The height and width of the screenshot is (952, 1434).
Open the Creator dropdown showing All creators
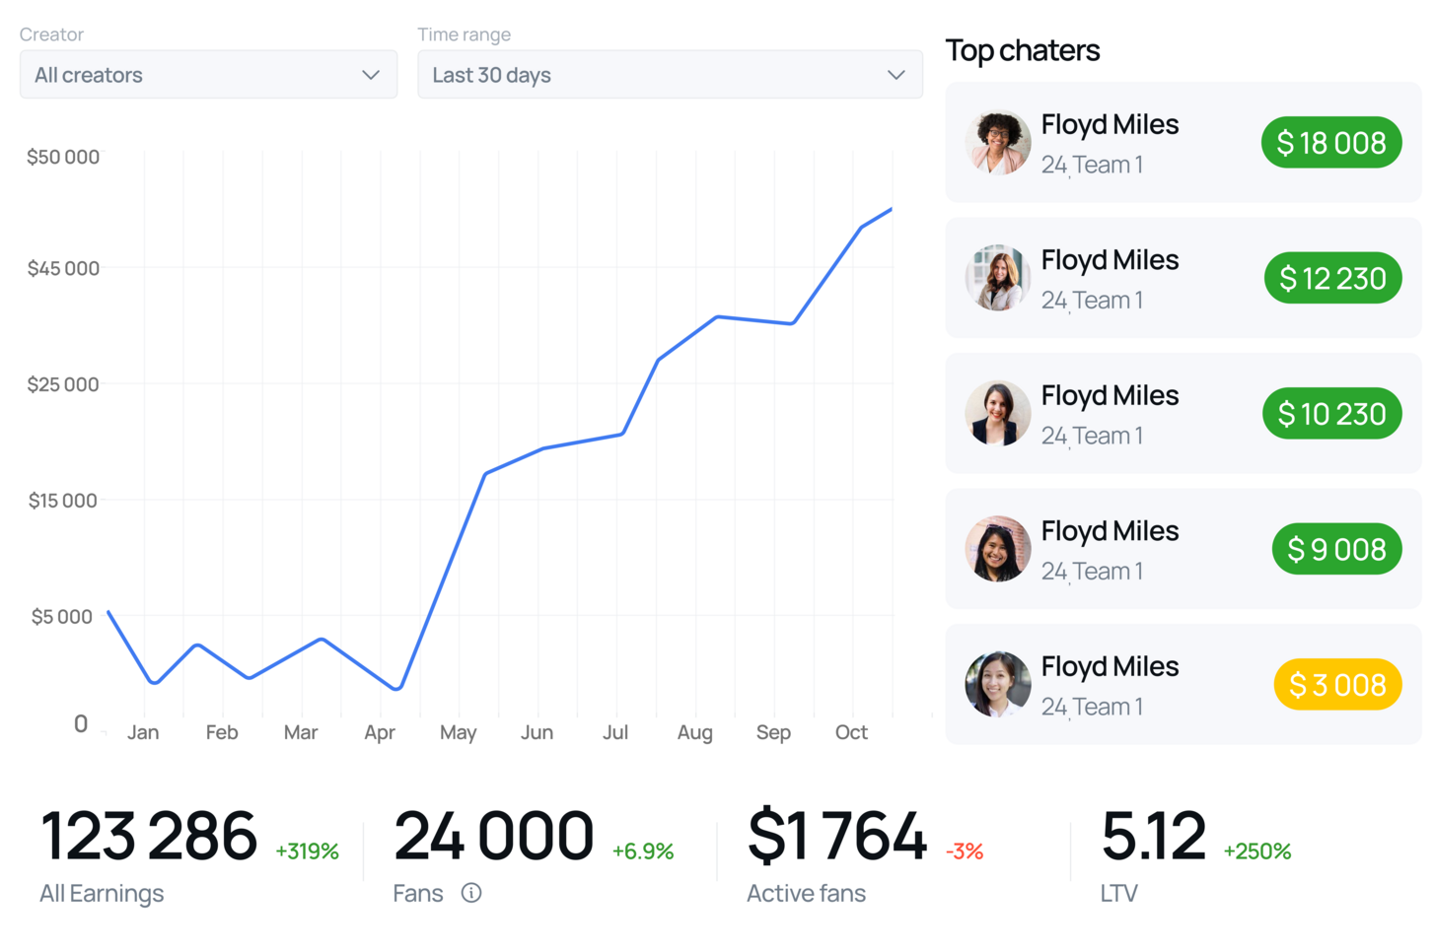[207, 74]
